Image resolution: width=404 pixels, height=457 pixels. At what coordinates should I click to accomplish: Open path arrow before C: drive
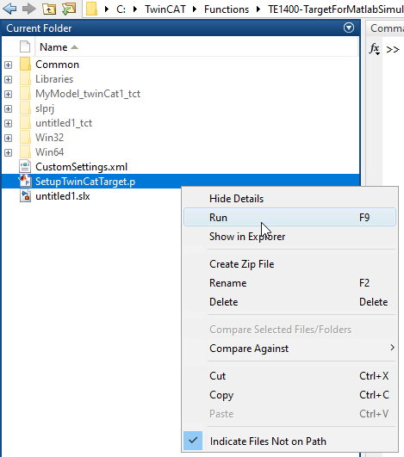[107, 9]
